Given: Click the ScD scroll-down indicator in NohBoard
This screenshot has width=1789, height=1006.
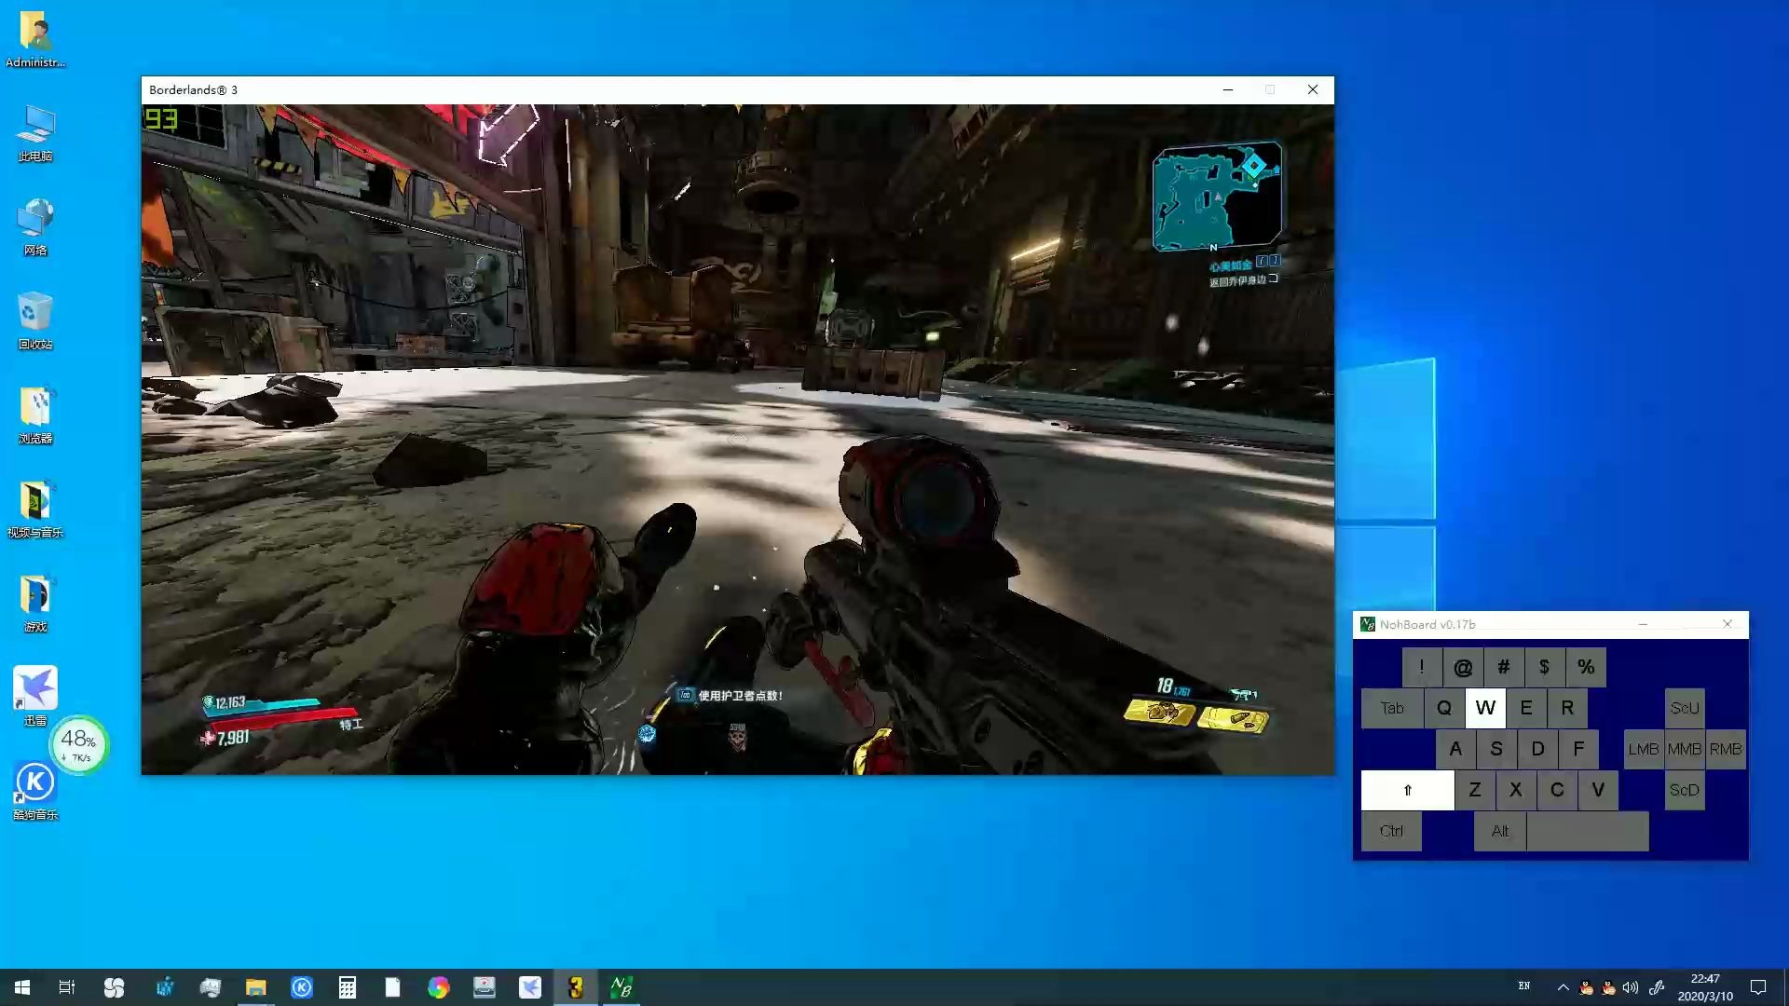Looking at the screenshot, I should click(x=1685, y=790).
